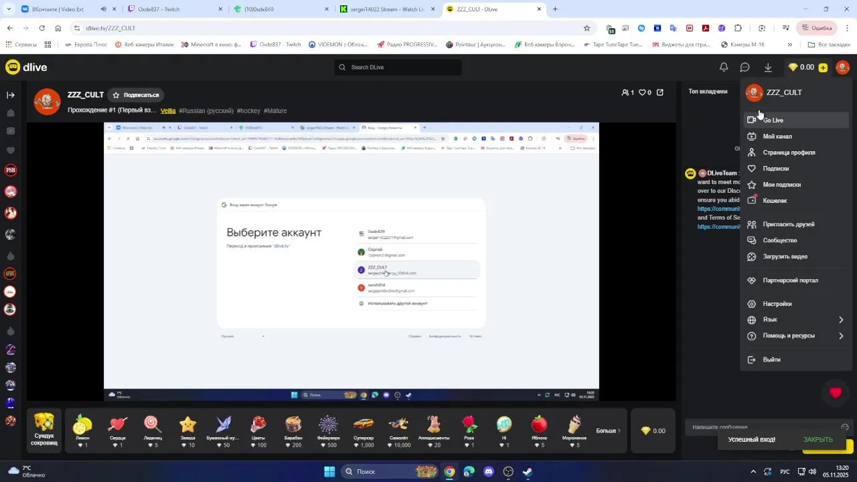Send a Фейерверк gift

(328, 430)
